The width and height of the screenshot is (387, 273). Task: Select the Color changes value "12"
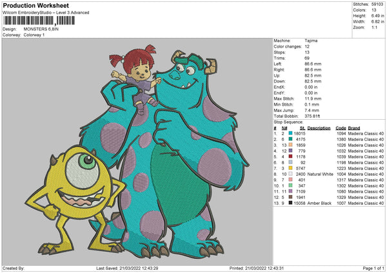(307, 46)
